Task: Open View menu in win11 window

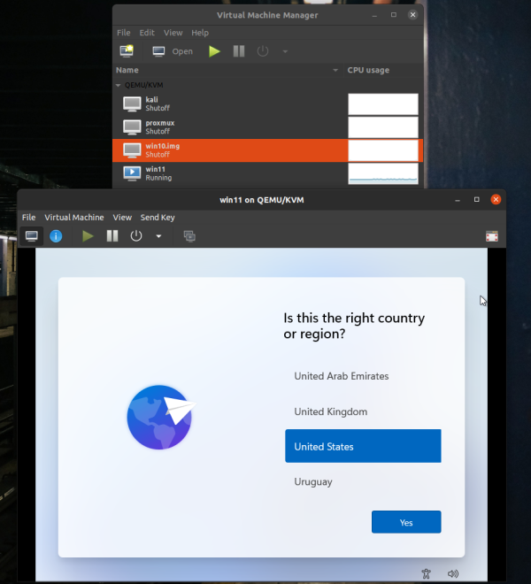Action: coord(122,217)
